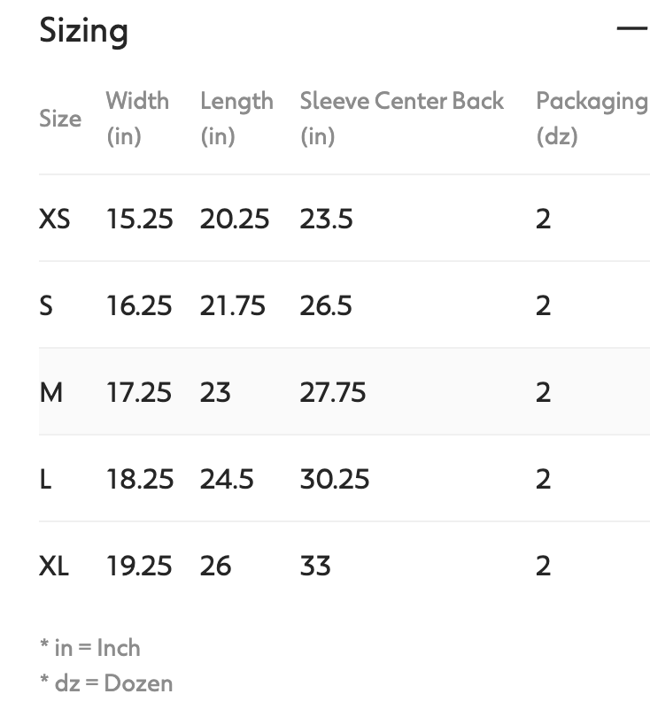This screenshot has width=650, height=717.
Task: Click the Packaging (dz) column header
Action: pos(592,118)
